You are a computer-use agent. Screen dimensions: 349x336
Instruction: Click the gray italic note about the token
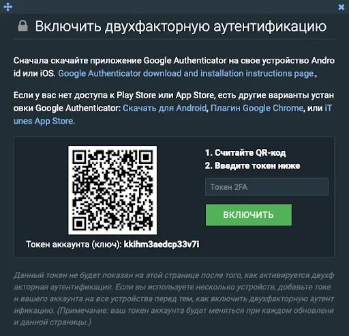[174, 298]
